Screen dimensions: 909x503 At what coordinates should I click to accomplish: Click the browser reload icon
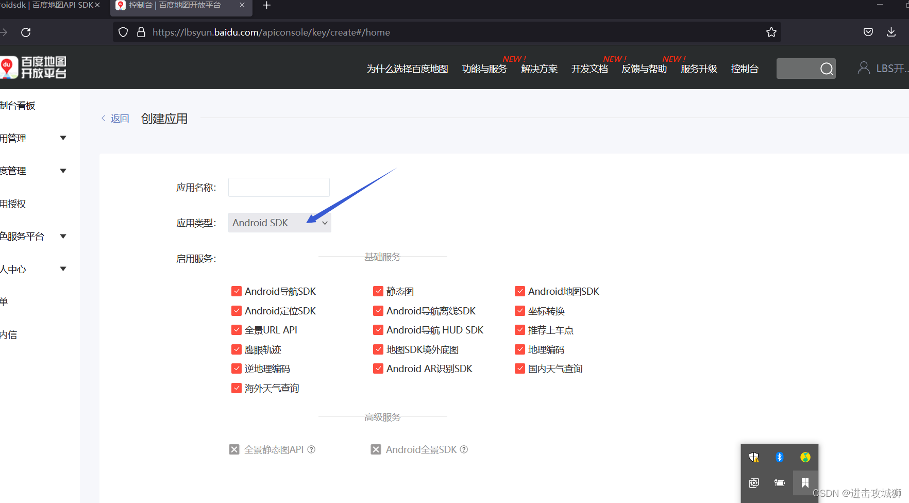[26, 32]
